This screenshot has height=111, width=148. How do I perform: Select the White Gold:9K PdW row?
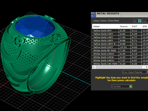click(120, 51)
